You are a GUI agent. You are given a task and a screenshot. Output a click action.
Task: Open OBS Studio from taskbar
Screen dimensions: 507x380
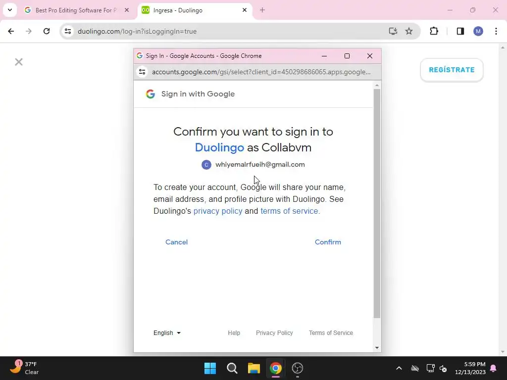click(x=298, y=368)
